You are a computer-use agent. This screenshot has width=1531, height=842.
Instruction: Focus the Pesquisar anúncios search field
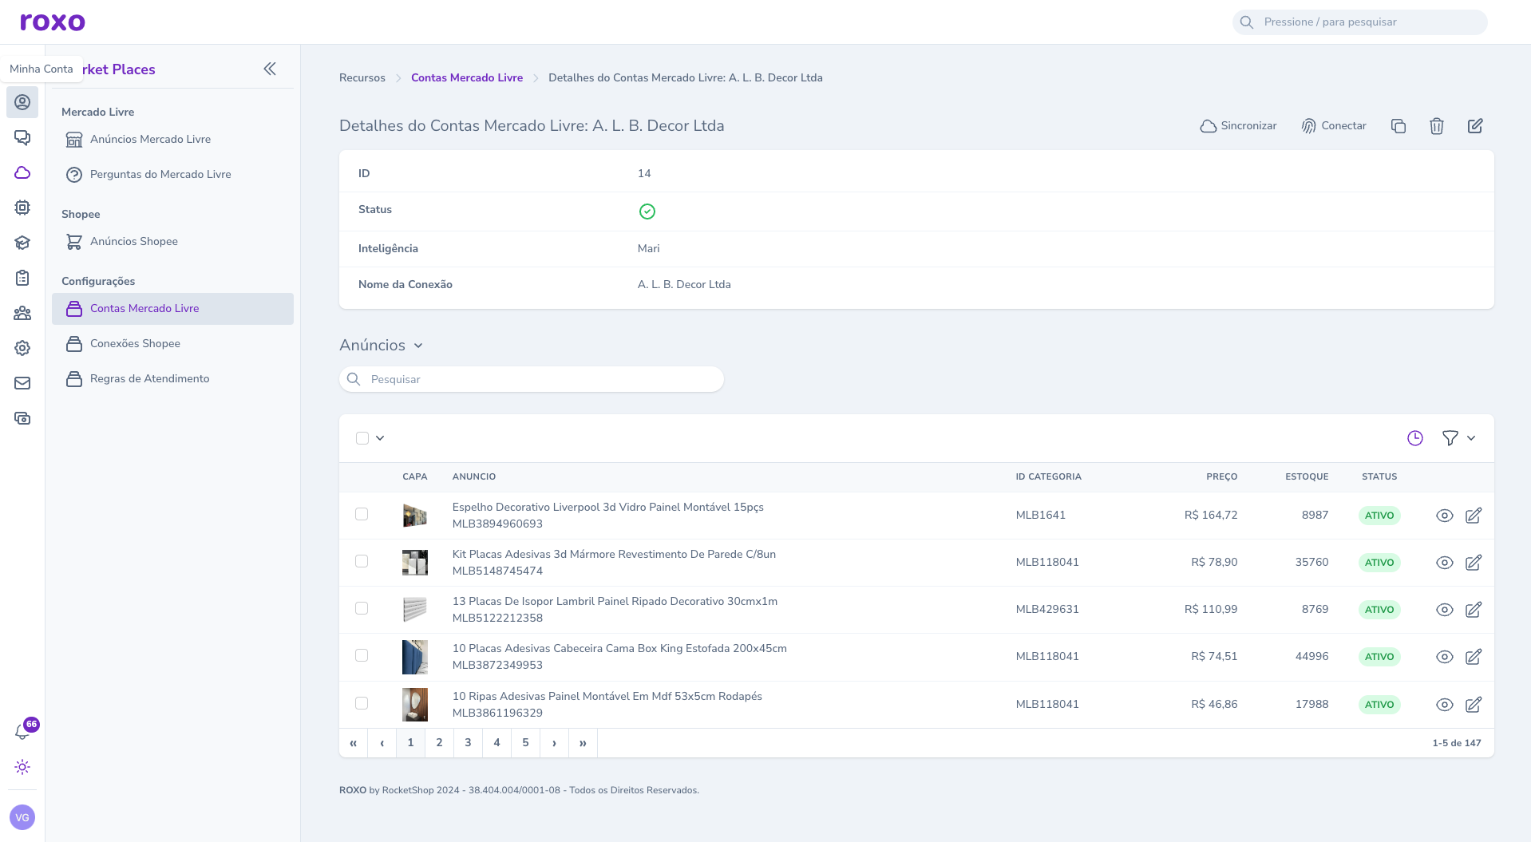(x=532, y=379)
